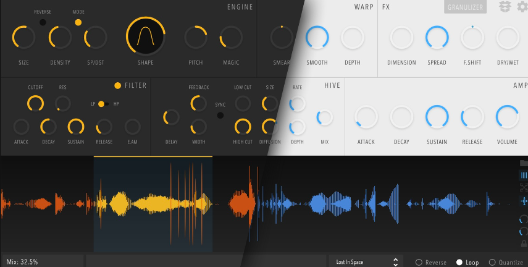Select the four-way move arrows icon
This screenshot has height=267, width=528.
524,201
